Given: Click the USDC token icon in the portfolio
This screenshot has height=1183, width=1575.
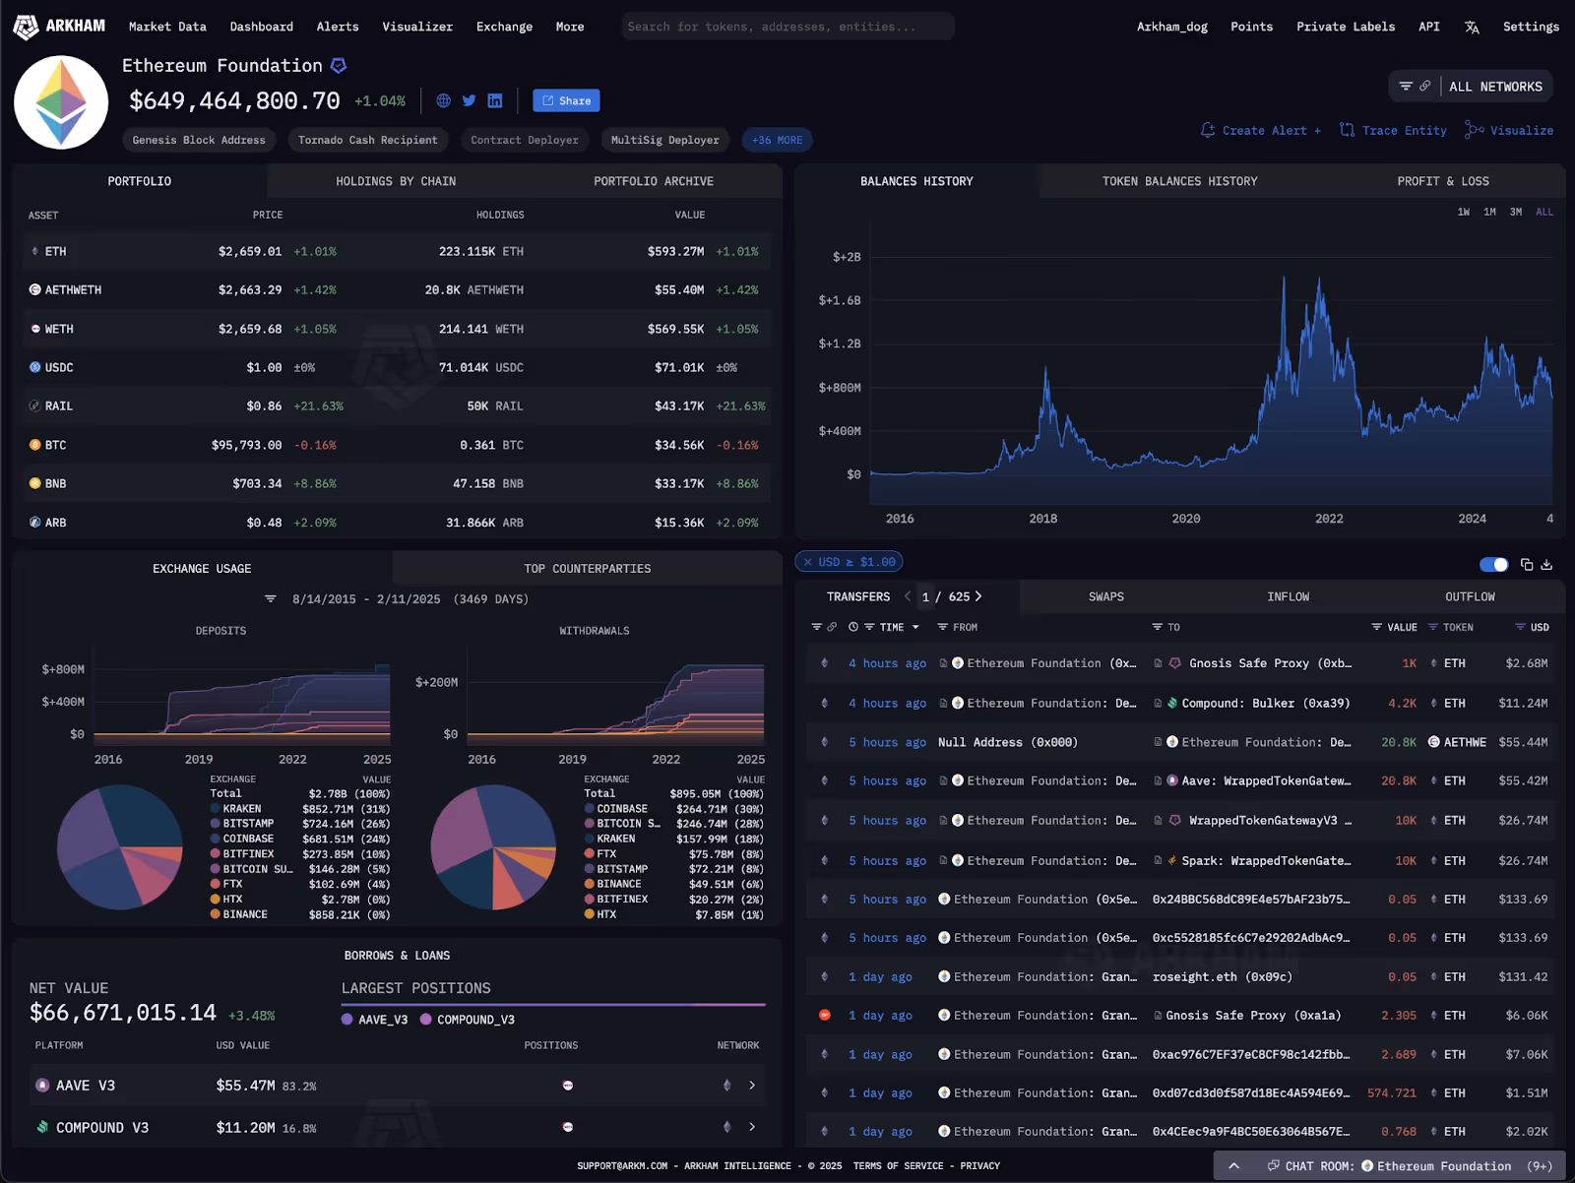Looking at the screenshot, I should [x=35, y=367].
